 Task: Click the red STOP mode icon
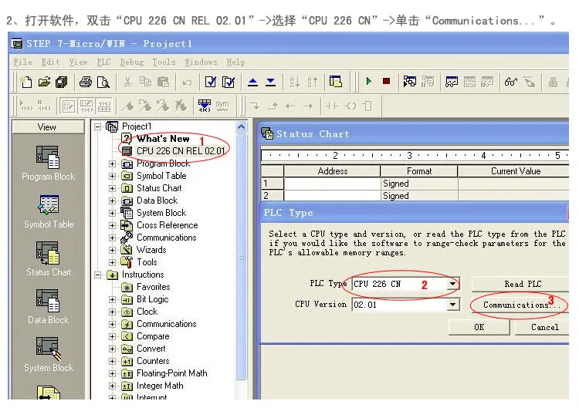[x=386, y=81]
